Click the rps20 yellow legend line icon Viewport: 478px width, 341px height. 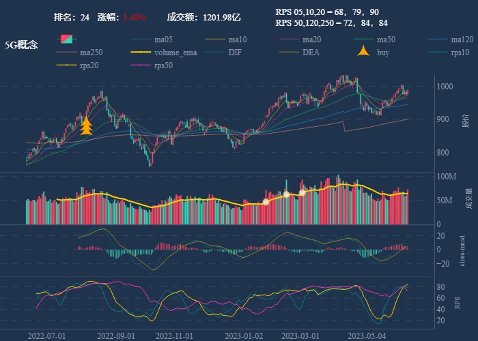(66, 65)
